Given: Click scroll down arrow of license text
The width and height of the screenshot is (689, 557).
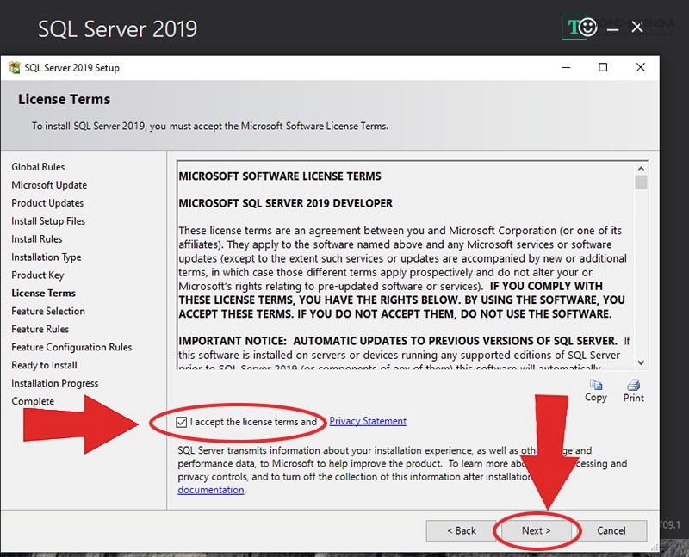Looking at the screenshot, I should point(641,364).
